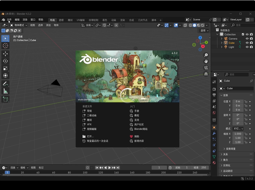Select the Annotate tool

(5, 84)
